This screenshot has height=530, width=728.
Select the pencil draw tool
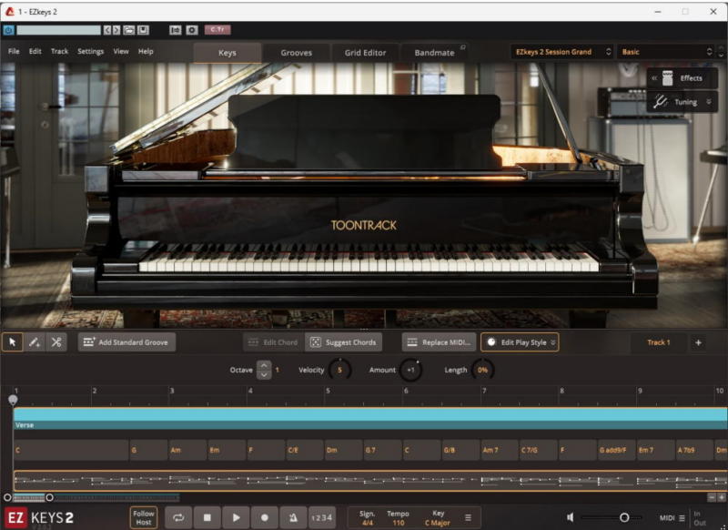(x=34, y=342)
